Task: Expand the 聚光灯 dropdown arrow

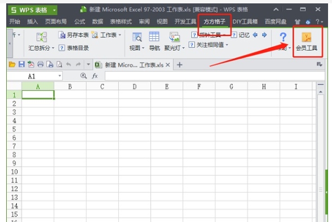Action: tap(183, 48)
